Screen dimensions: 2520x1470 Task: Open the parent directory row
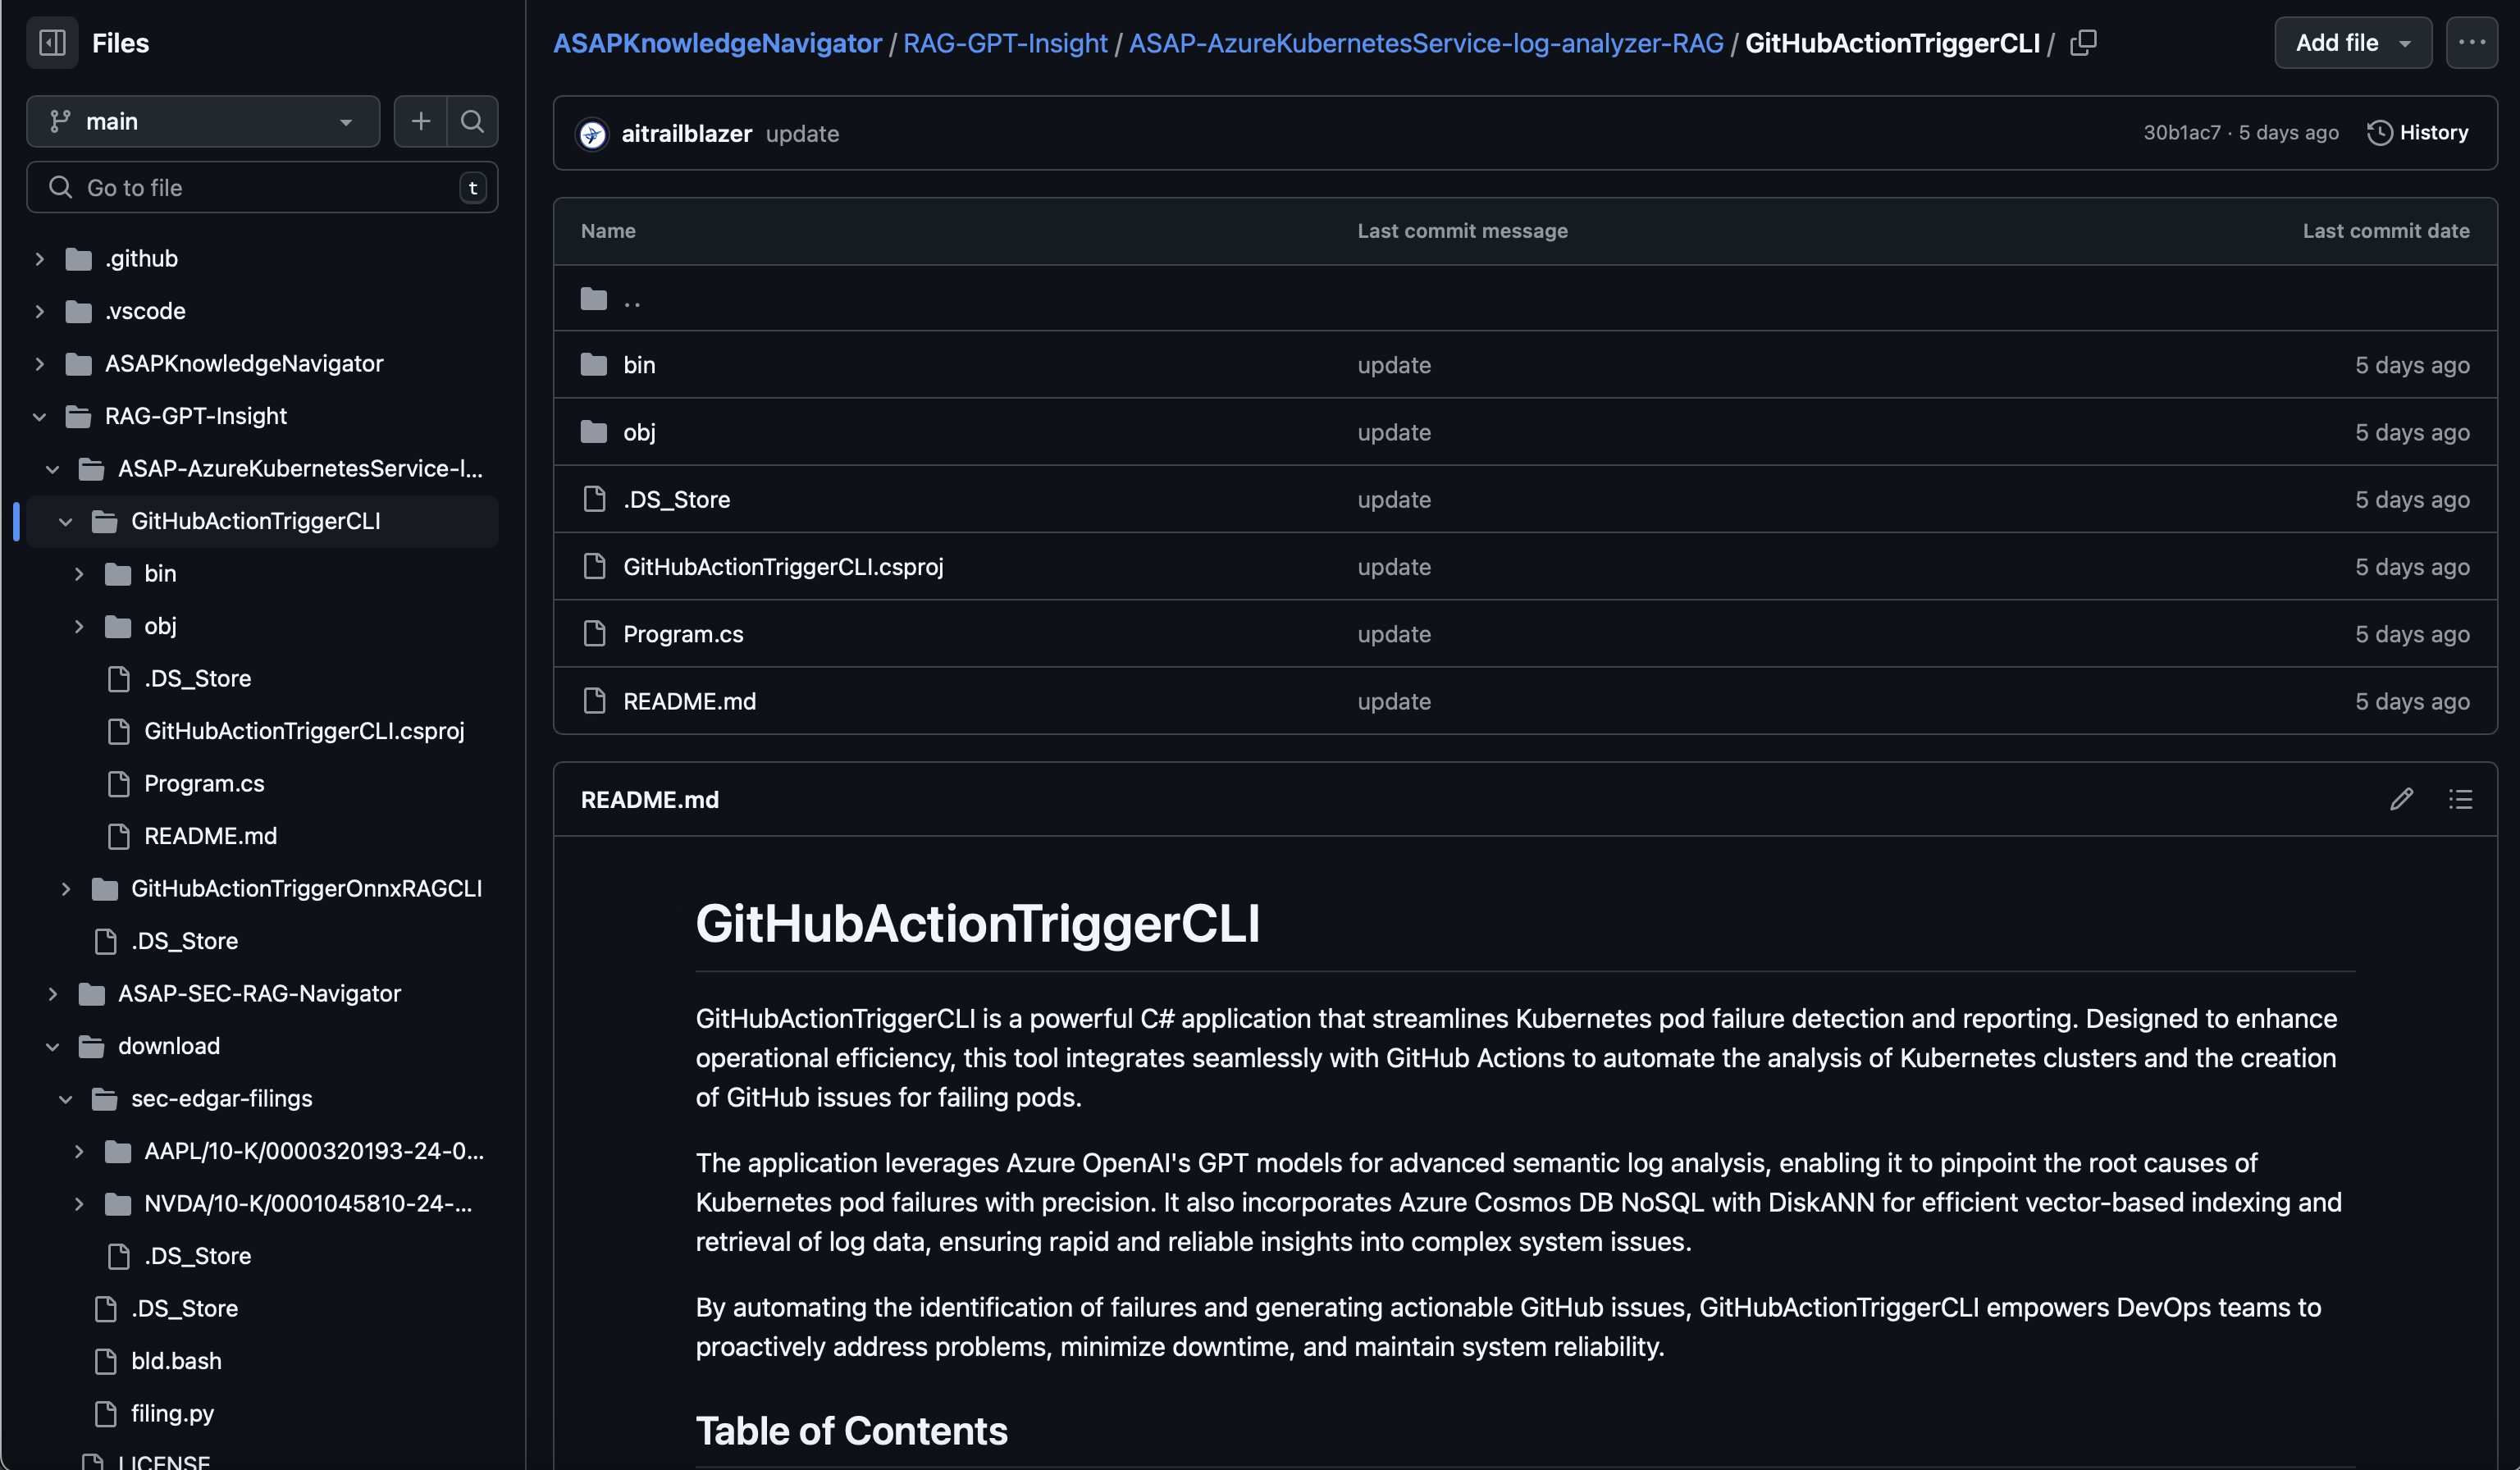pos(632,298)
